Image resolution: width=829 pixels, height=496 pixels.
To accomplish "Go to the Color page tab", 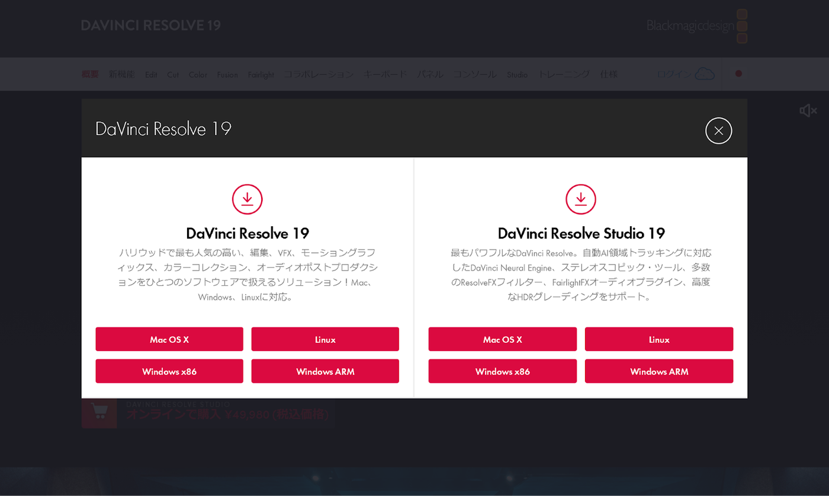I will [x=198, y=75].
